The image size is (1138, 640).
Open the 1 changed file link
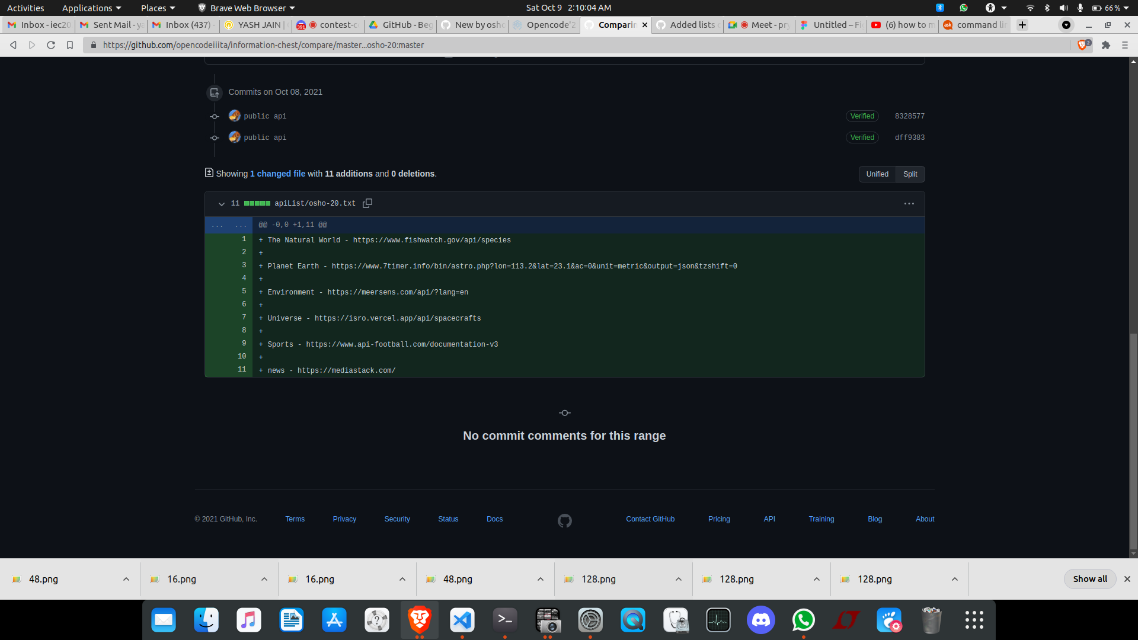[x=277, y=174]
